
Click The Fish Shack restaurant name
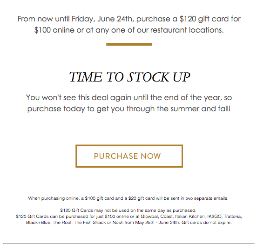90,223
